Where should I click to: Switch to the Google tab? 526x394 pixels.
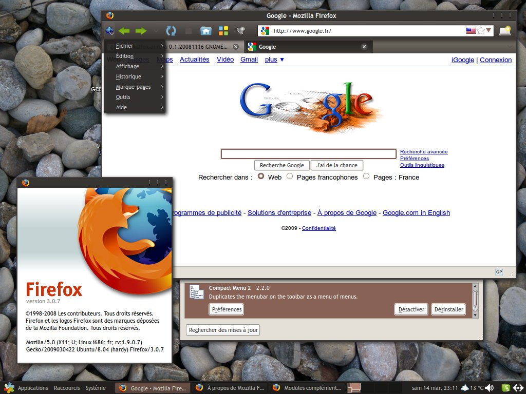pos(308,47)
